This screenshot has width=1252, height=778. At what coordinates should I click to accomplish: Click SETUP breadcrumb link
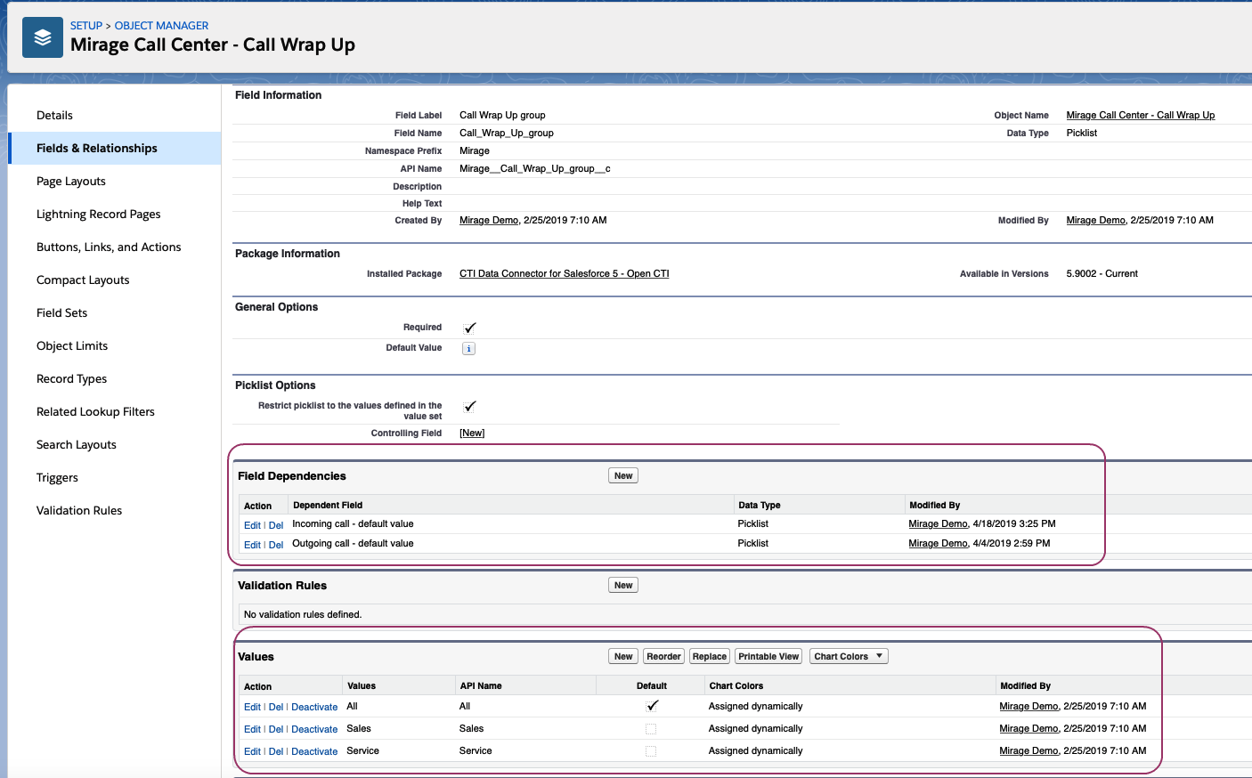tap(86, 26)
